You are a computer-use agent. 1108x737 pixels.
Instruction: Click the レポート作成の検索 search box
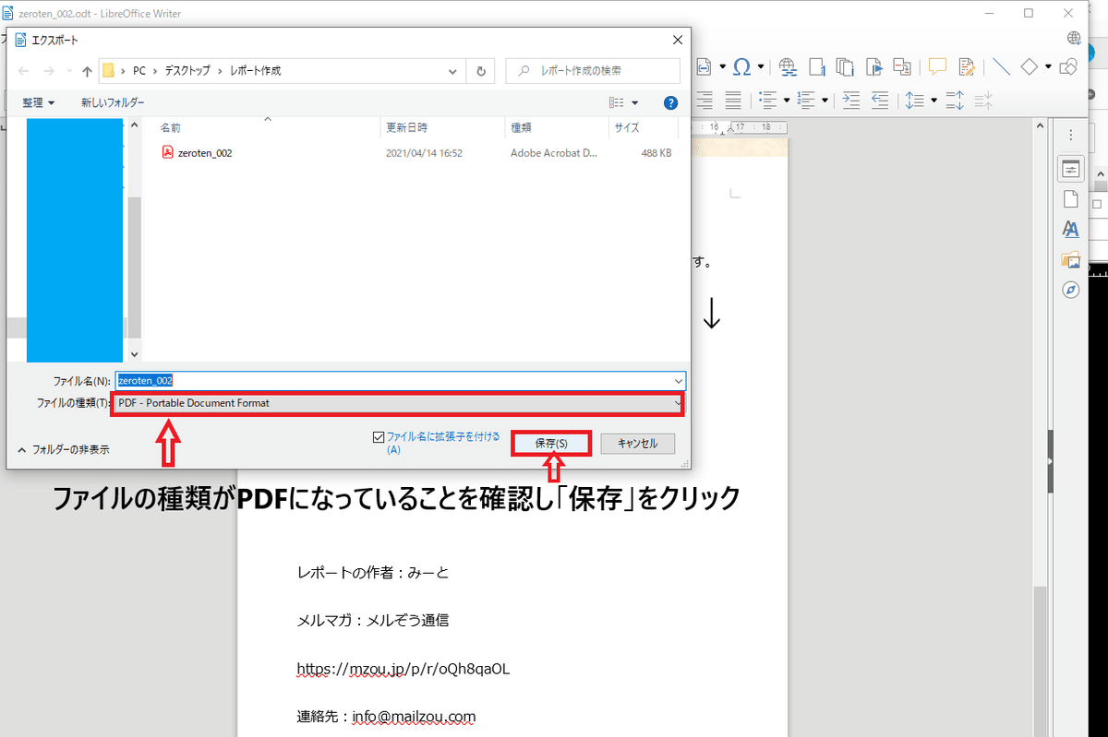coord(593,70)
